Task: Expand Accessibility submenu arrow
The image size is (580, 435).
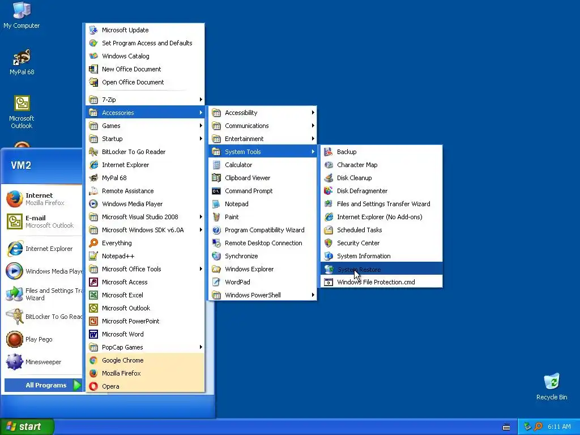Action: 313,113
